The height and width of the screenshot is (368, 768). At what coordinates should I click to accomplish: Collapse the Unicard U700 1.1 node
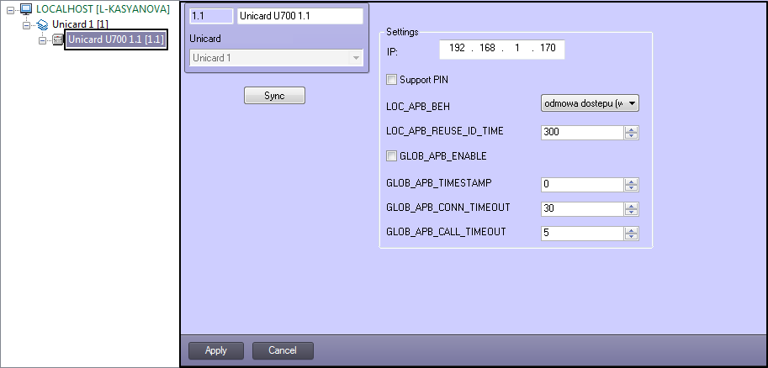coord(43,40)
